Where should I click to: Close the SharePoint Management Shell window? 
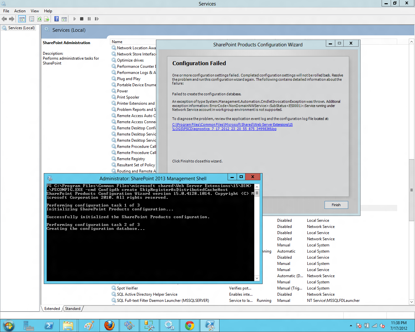click(x=253, y=177)
